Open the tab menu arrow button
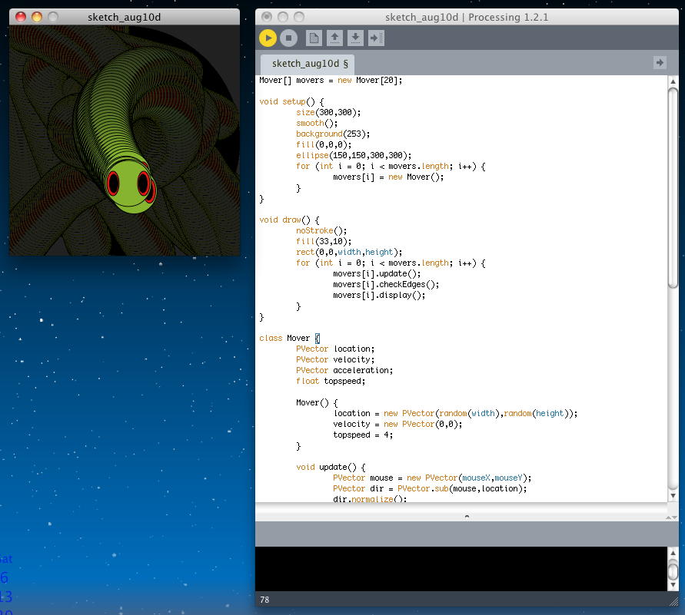 (x=660, y=62)
